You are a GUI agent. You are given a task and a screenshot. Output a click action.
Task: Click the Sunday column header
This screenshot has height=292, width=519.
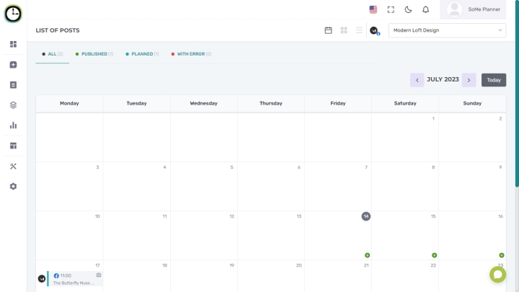tap(472, 103)
